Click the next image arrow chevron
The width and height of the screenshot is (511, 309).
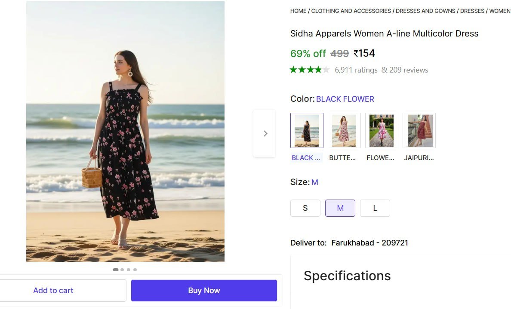pos(265,133)
